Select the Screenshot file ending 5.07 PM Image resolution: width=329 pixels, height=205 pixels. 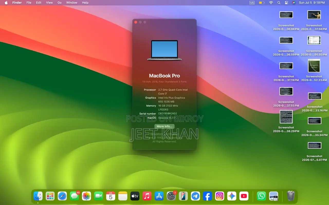(315, 151)
